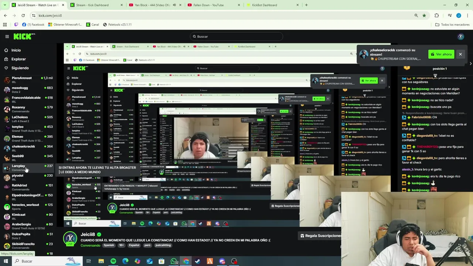The image size is (473, 266).
Task: Click the Inicio home icon
Action: pos(6,50)
